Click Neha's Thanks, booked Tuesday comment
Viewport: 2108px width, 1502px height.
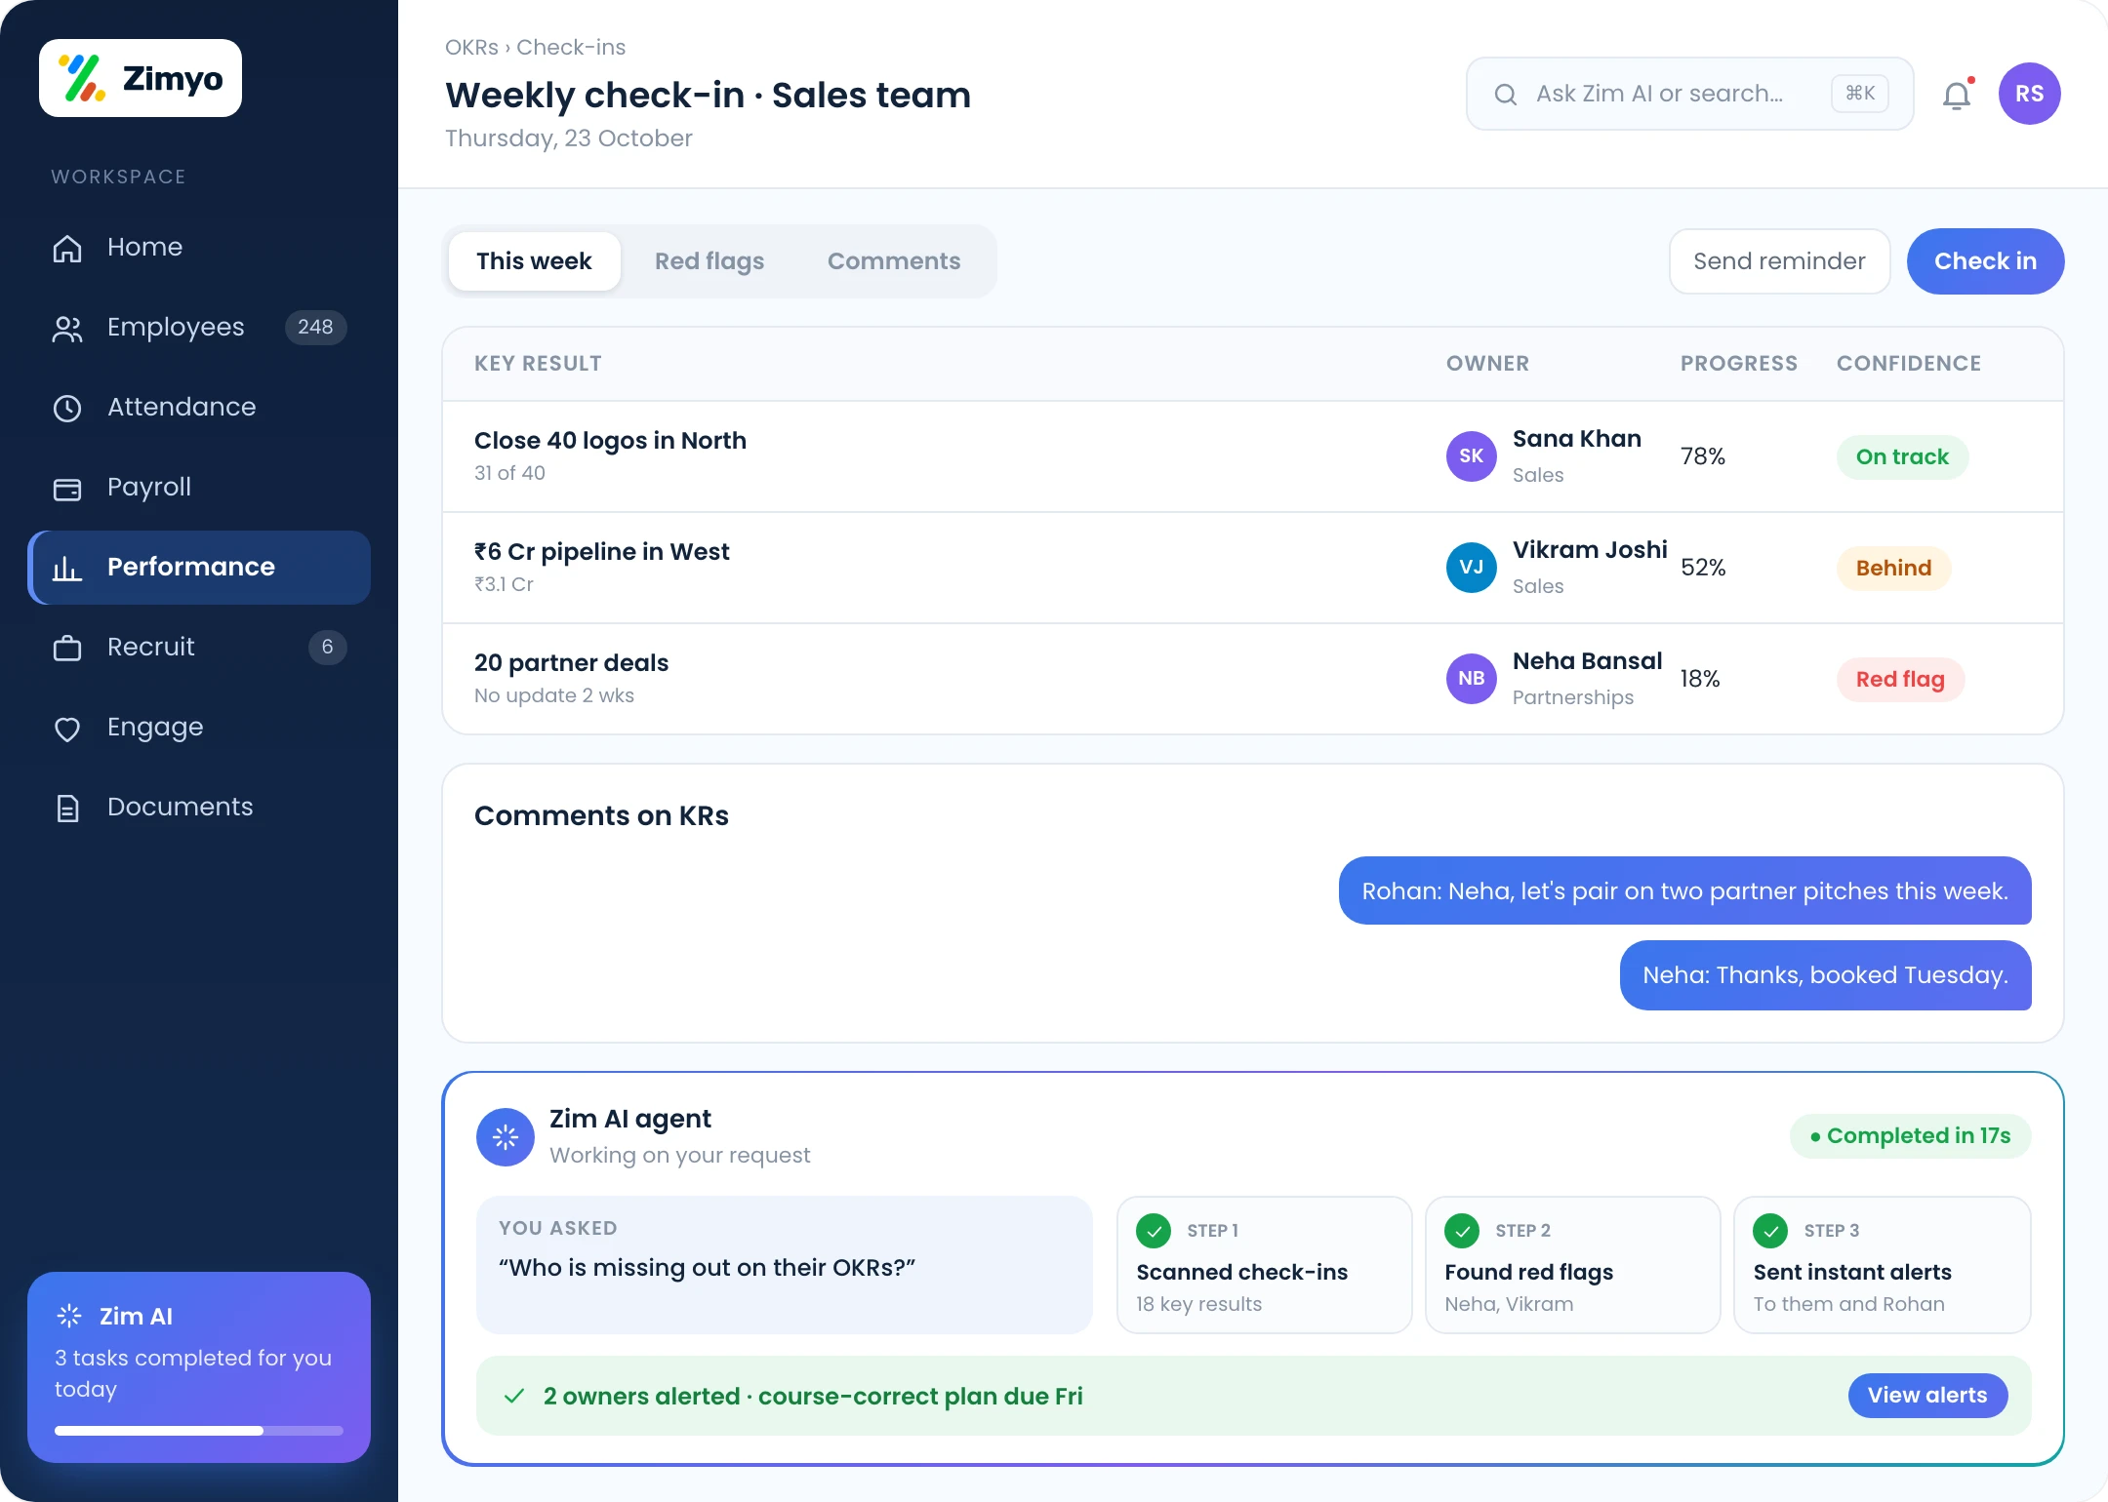(1825, 975)
